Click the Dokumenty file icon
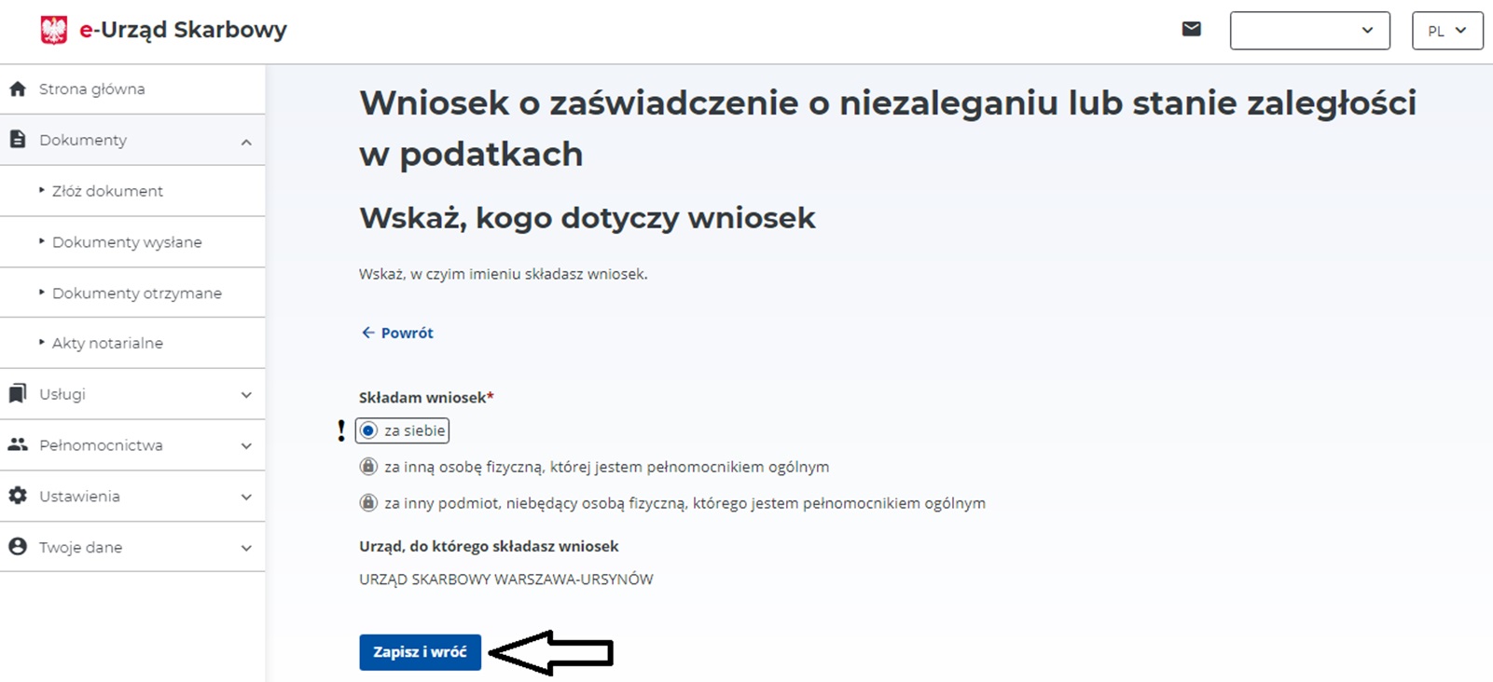This screenshot has width=1493, height=682. click(x=18, y=140)
